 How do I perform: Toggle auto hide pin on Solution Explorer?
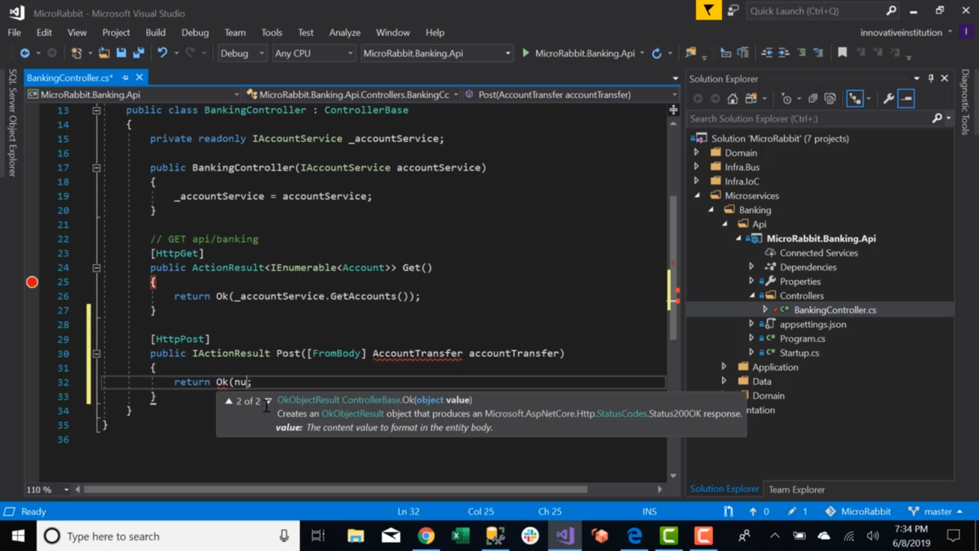[x=931, y=78]
